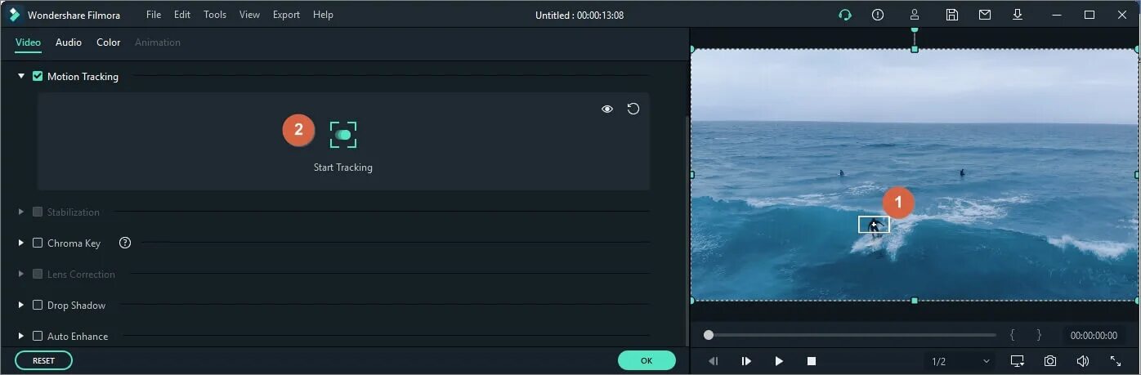Image resolution: width=1141 pixels, height=375 pixels.
Task: Open the Tools menu
Action: click(215, 15)
